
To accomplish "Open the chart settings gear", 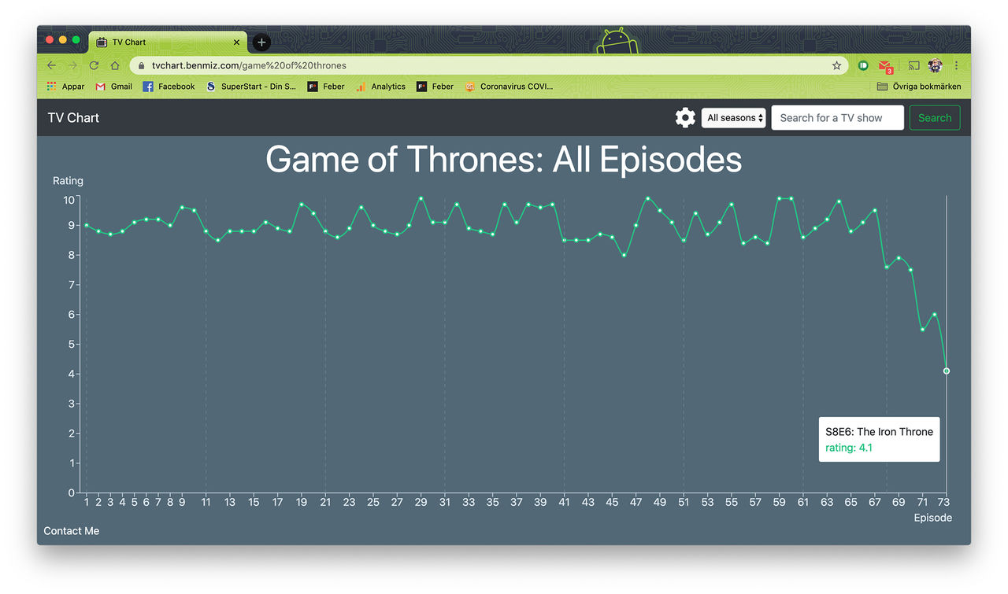I will 685,118.
